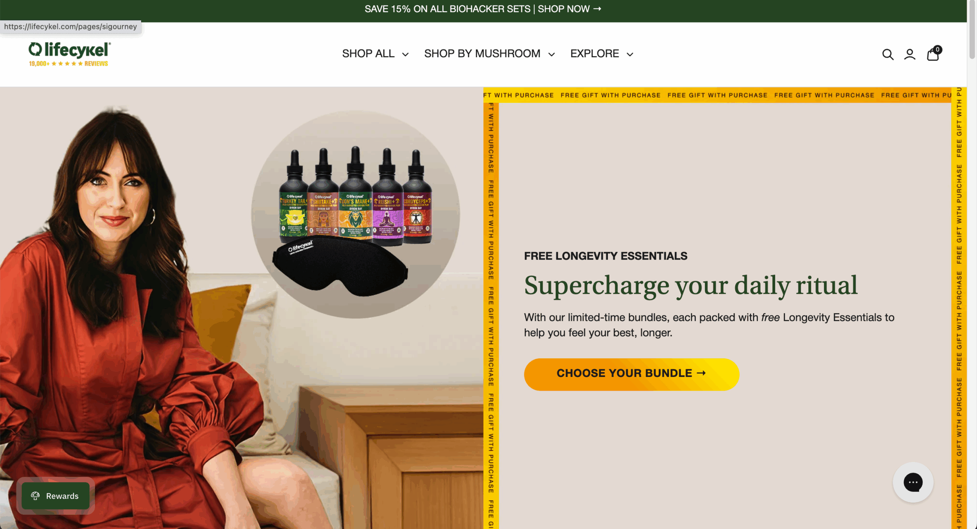The height and width of the screenshot is (529, 977).
Task: Click the mushroom icon in Rewards button
Action: pos(35,496)
